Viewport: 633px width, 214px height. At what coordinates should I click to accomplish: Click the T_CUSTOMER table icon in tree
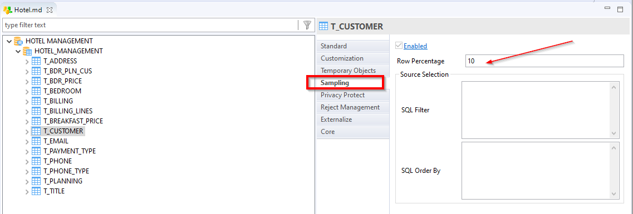click(36, 131)
